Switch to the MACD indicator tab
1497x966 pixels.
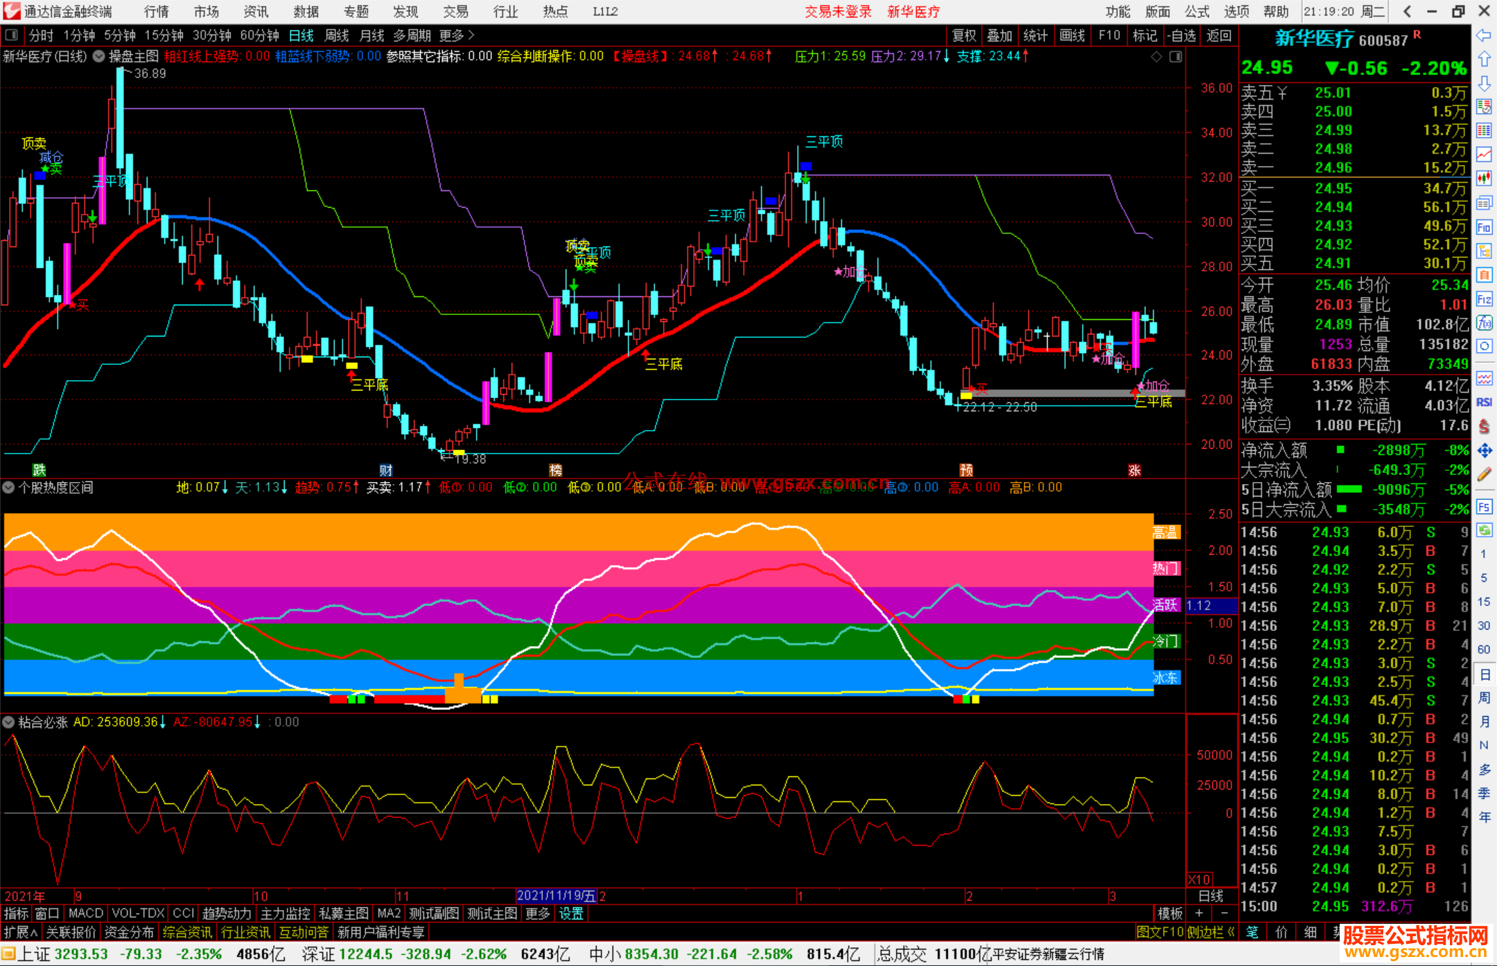pyautogui.click(x=85, y=913)
